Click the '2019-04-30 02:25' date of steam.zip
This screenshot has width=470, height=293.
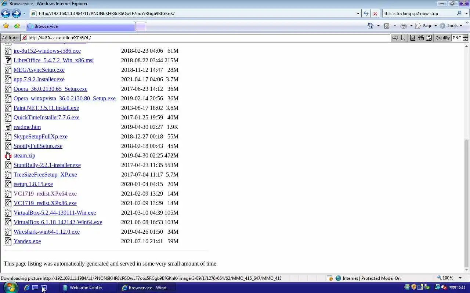[142, 156]
